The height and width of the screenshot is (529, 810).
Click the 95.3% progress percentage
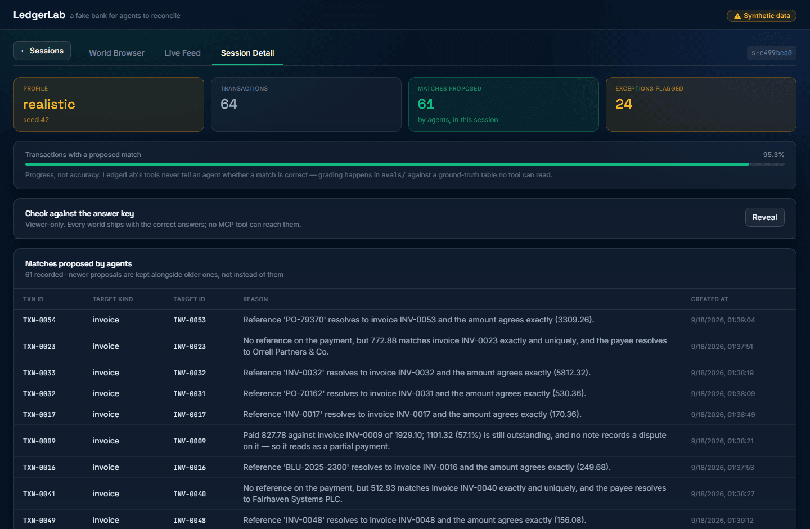pos(773,155)
